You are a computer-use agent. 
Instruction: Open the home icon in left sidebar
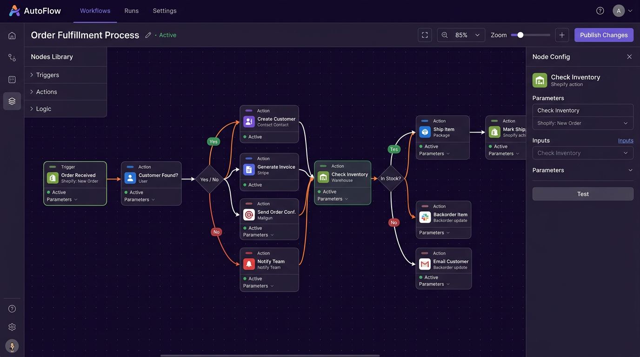[12, 36]
